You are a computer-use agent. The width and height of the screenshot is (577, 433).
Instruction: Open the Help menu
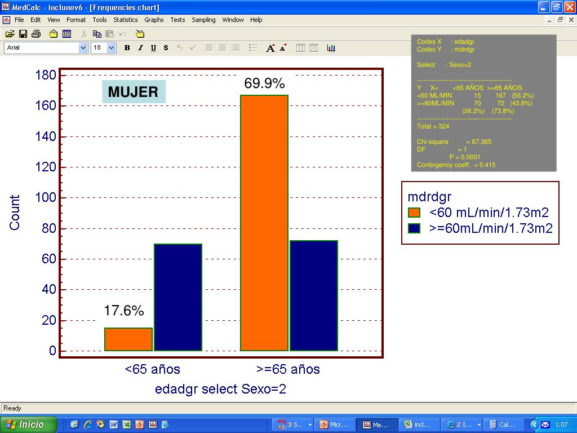256,20
